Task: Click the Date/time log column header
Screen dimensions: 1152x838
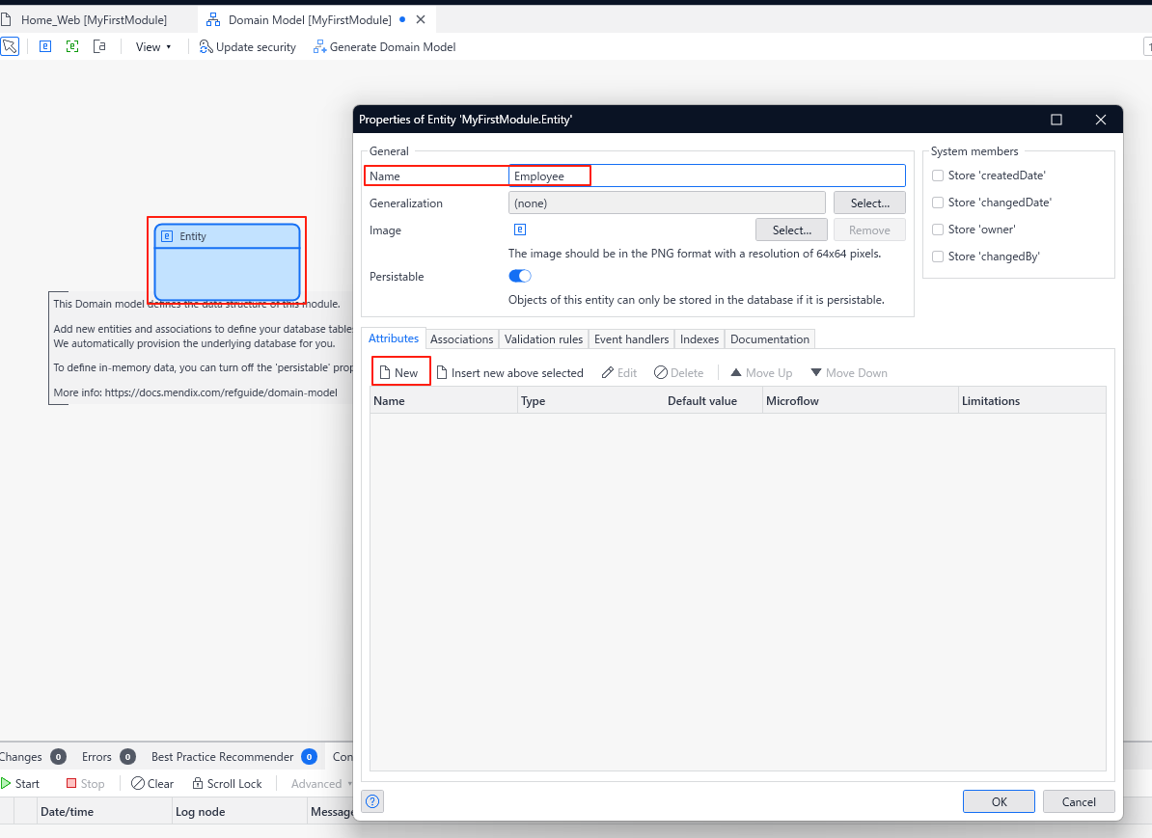Action: point(103,812)
